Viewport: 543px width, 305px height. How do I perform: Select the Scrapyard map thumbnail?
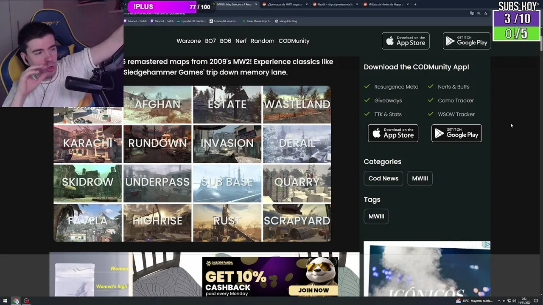(x=297, y=222)
